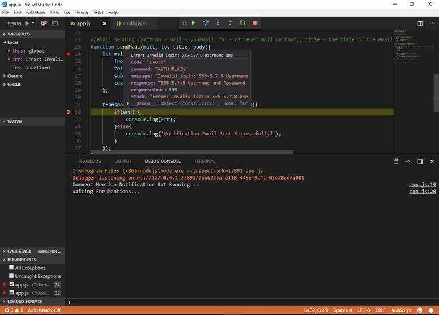Click Continue in the debug toolbar
The width and height of the screenshot is (439, 315).
click(x=194, y=23)
